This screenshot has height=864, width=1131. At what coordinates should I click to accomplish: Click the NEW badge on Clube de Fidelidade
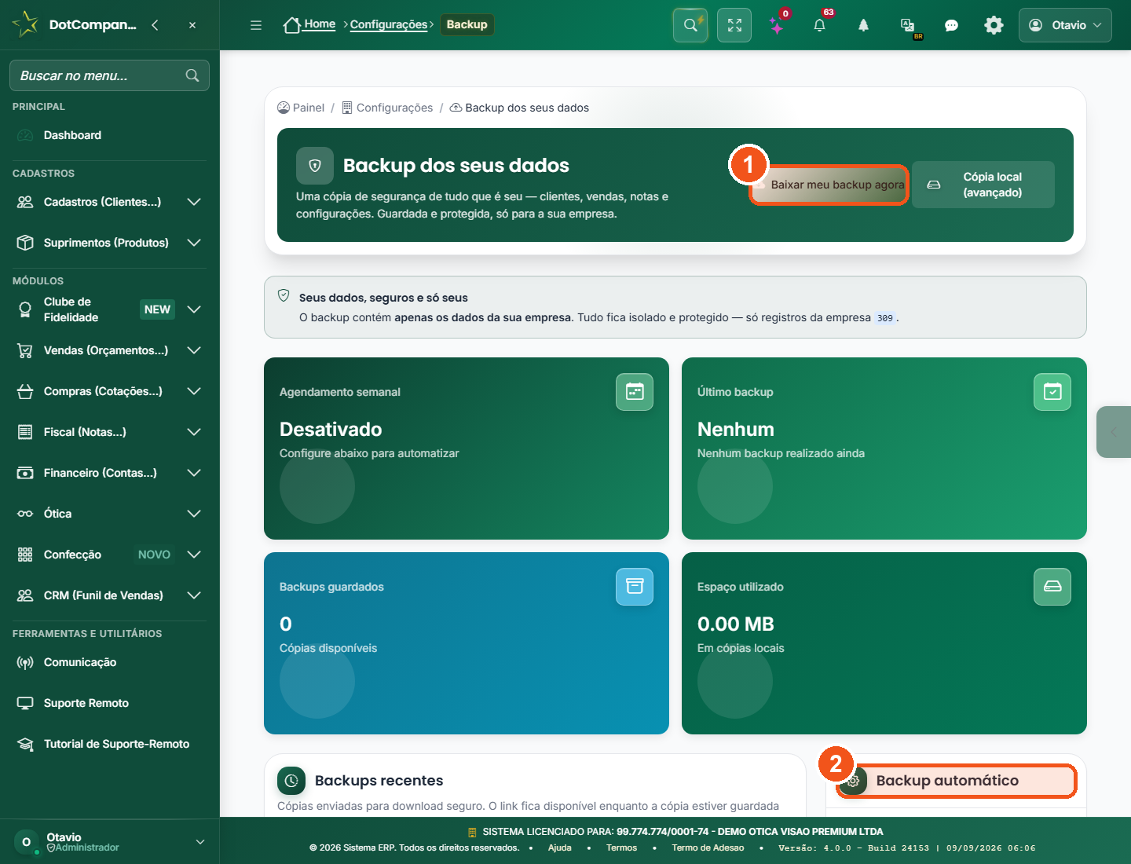[x=157, y=309]
